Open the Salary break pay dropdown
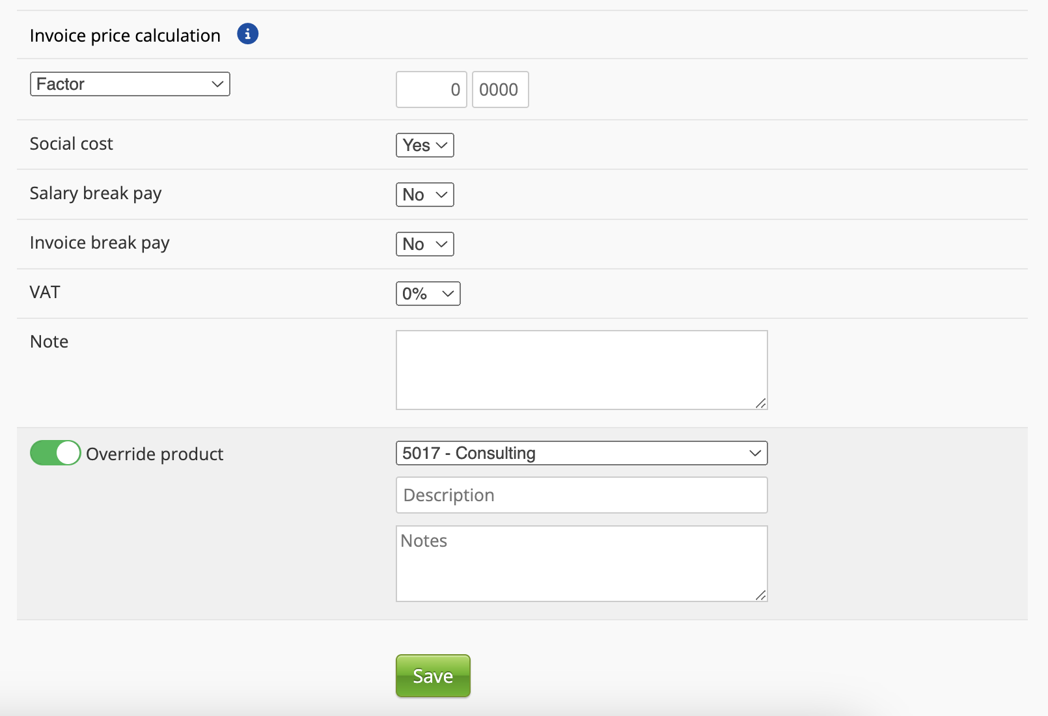This screenshot has width=1048, height=716. [x=424, y=195]
